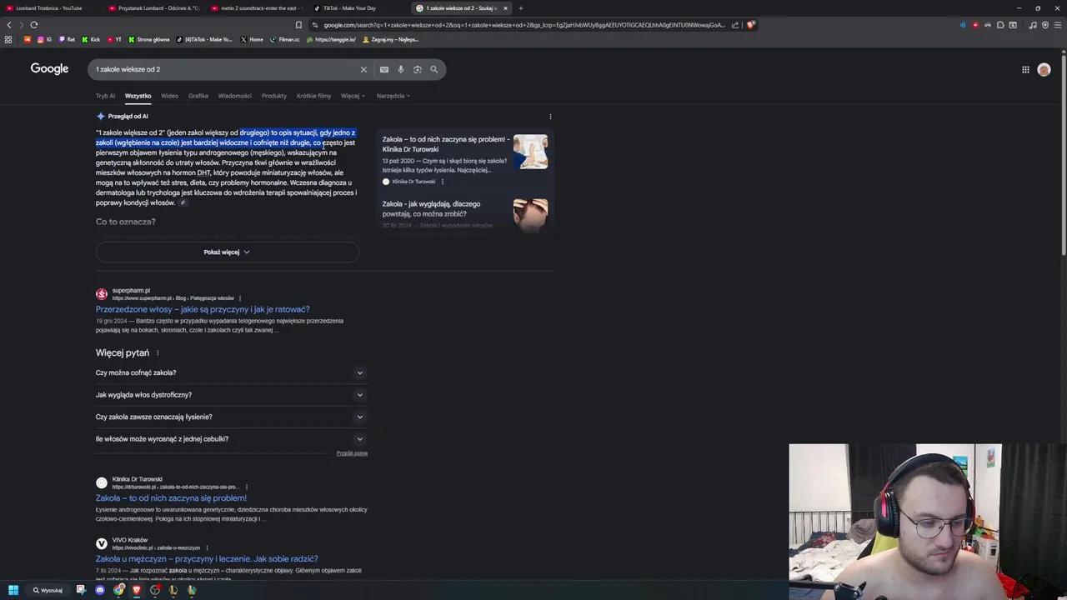Click the 'Prześlij opinię' feedback link
Image resolution: width=1067 pixels, height=600 pixels.
click(352, 453)
